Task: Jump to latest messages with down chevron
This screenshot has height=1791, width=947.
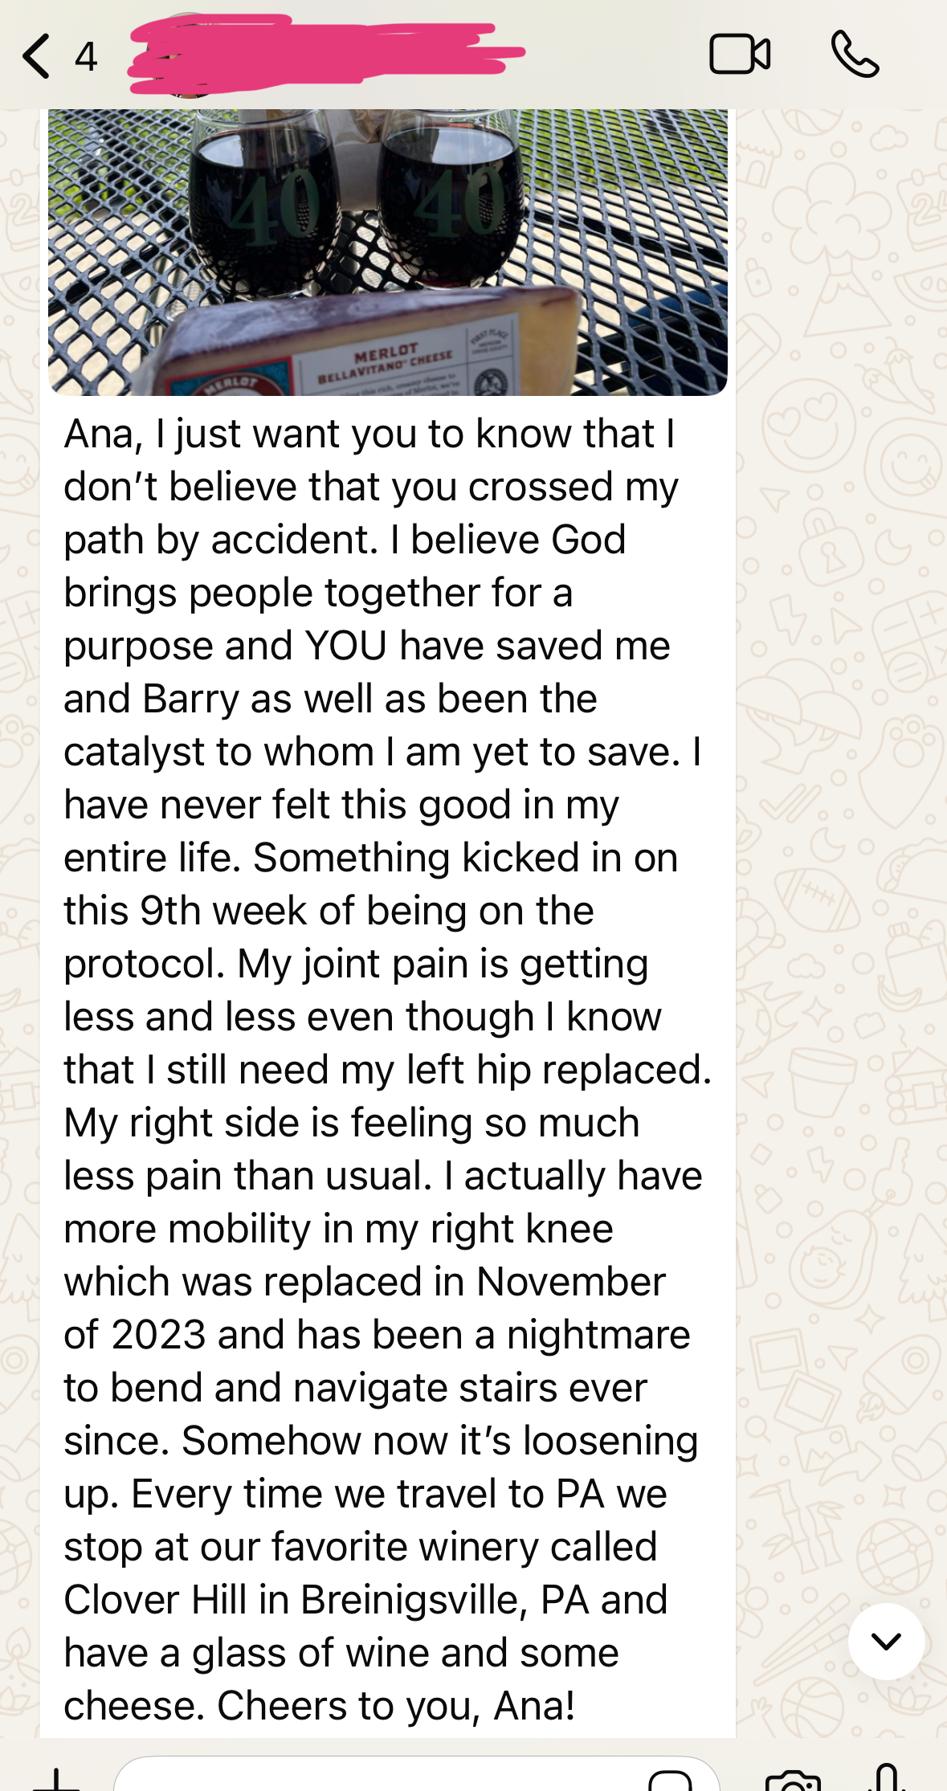Action: (886, 1641)
